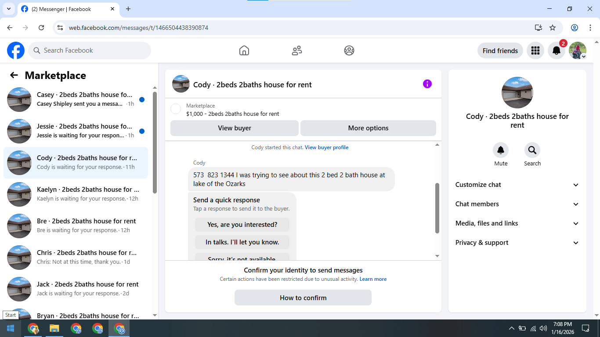Select the Messenger | Facebook browser tab

[x=69, y=9]
